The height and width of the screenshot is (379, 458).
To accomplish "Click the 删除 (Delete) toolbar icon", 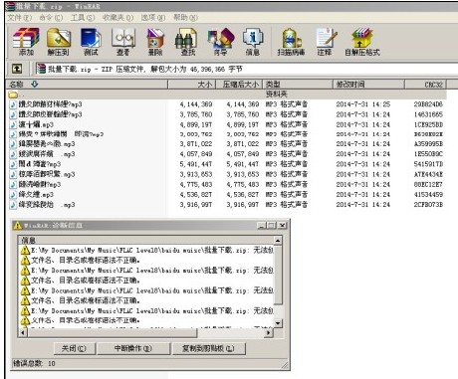I will (x=155, y=42).
